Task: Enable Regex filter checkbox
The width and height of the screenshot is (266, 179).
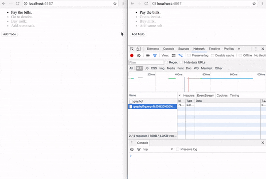Action: [166, 62]
